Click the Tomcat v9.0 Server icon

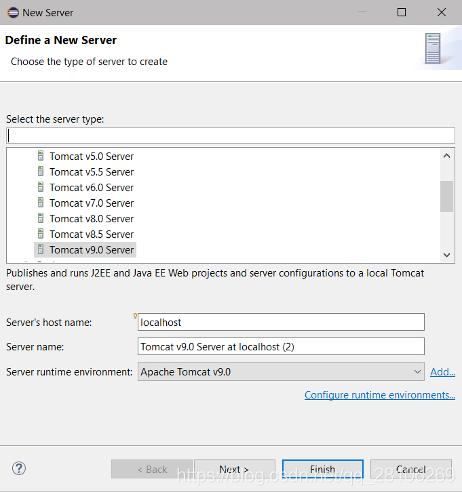(x=41, y=250)
